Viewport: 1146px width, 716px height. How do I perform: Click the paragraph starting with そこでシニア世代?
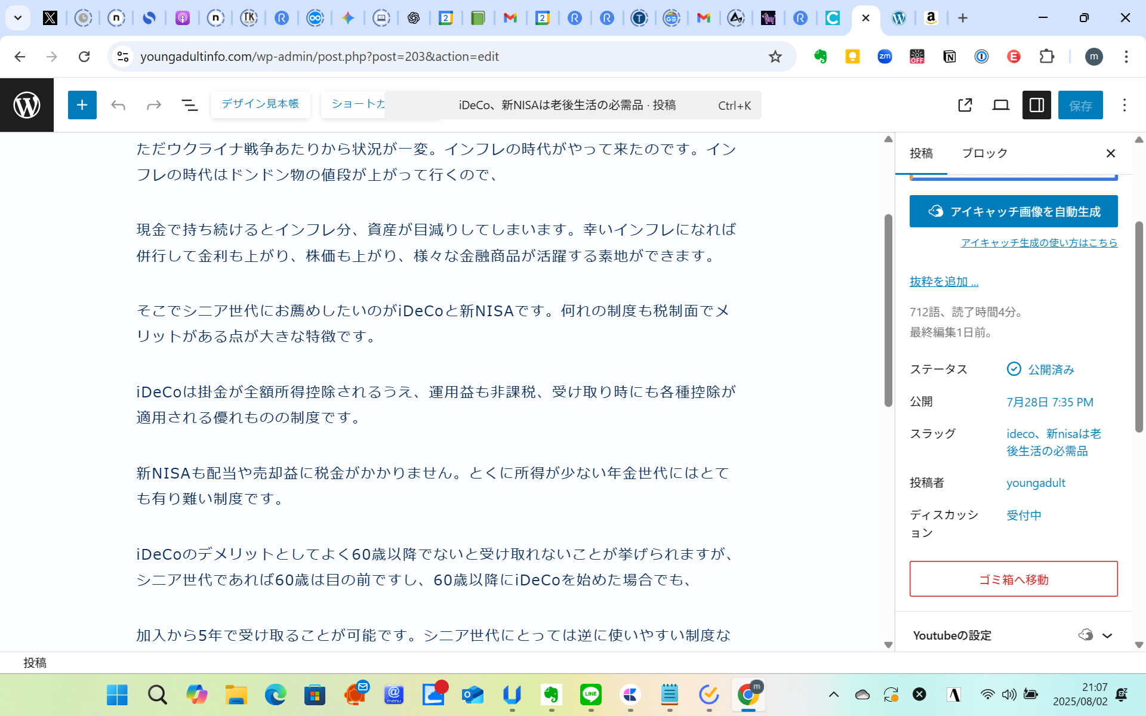[436, 323]
